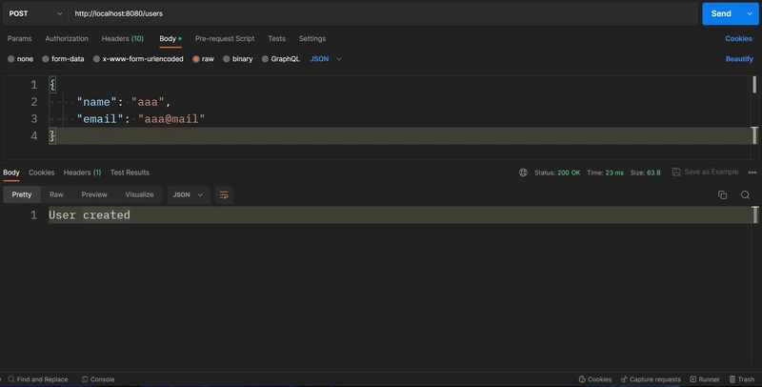Select the raw body type
Image resolution: width=762 pixels, height=387 pixels.
click(x=203, y=59)
